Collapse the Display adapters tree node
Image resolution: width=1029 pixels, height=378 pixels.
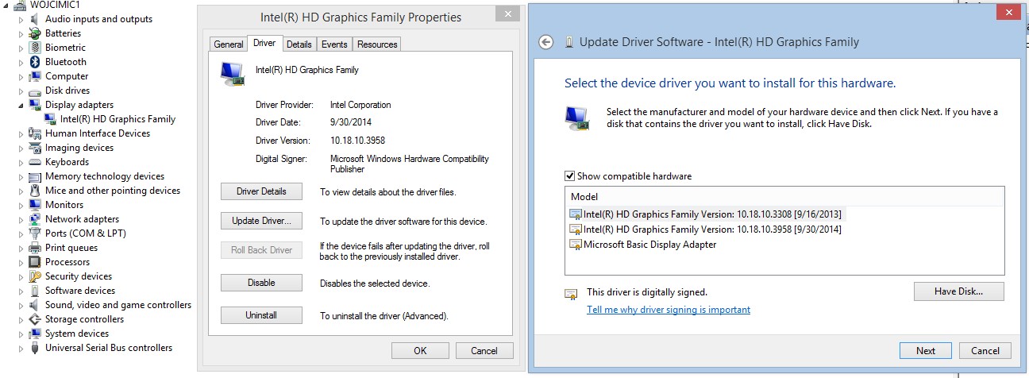[x=21, y=105]
